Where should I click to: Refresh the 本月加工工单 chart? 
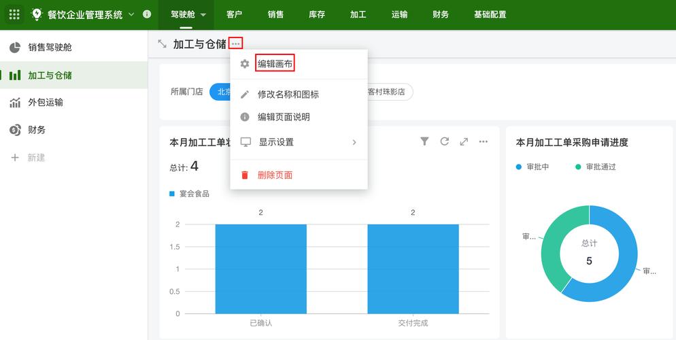(445, 141)
